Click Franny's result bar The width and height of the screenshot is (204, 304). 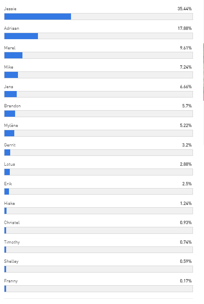point(98,288)
